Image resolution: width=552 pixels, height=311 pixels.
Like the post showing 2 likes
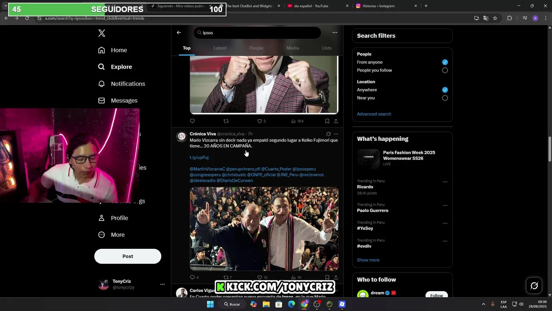click(x=261, y=121)
